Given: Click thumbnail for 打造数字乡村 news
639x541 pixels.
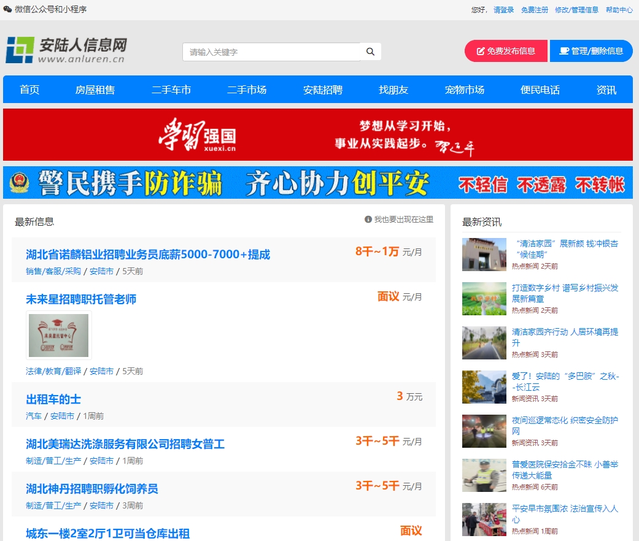Looking at the screenshot, I should pyautogui.click(x=484, y=299).
